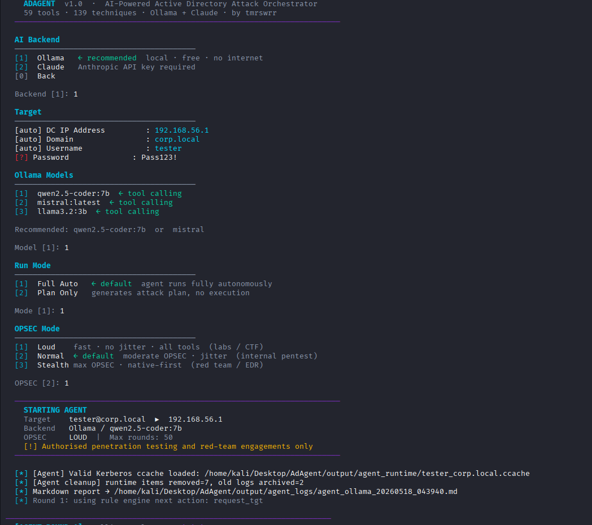Select the '[2] Plan Only' run mode line

click(132, 293)
